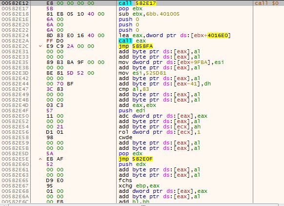Screen dimensions: 284x206
Task: Select the 'pop edx' instruction
Action: point(130,153)
